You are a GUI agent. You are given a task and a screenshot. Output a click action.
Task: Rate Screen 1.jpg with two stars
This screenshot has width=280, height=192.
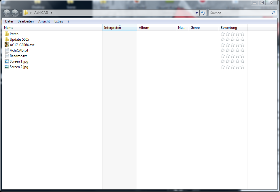228,61
